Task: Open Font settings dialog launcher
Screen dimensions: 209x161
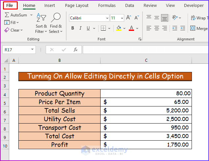Action: [140, 39]
